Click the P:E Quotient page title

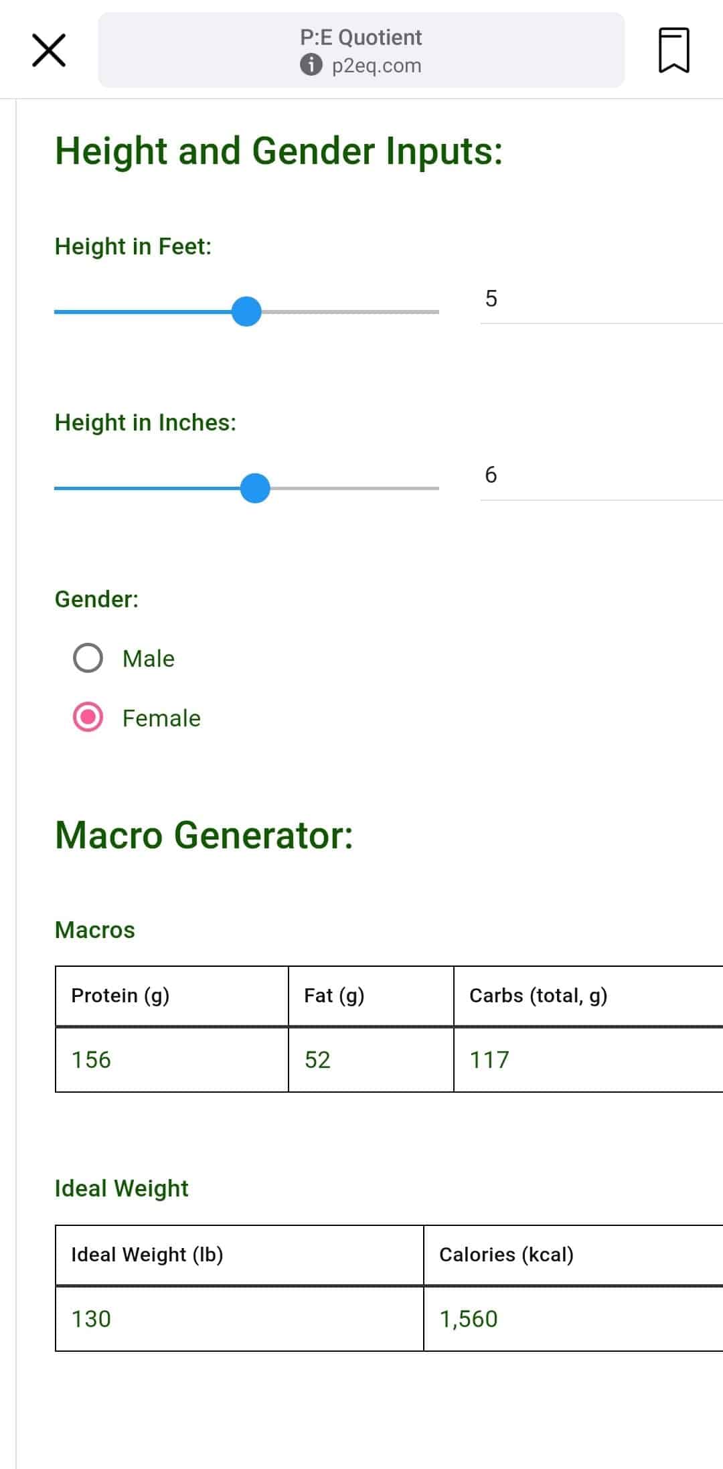coord(361,37)
